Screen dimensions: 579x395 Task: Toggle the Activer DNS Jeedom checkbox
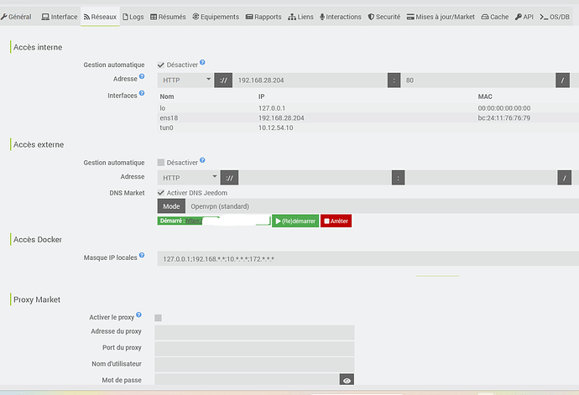[x=161, y=192]
